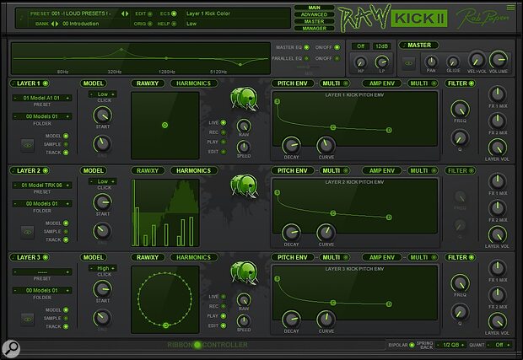The height and width of the screenshot is (360, 523).
Task: Switch to the Advanced page
Action: click(x=314, y=14)
